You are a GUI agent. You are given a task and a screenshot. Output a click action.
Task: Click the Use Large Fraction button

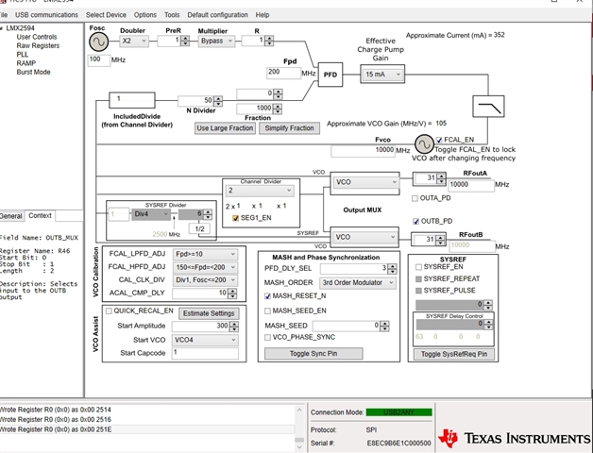click(225, 128)
